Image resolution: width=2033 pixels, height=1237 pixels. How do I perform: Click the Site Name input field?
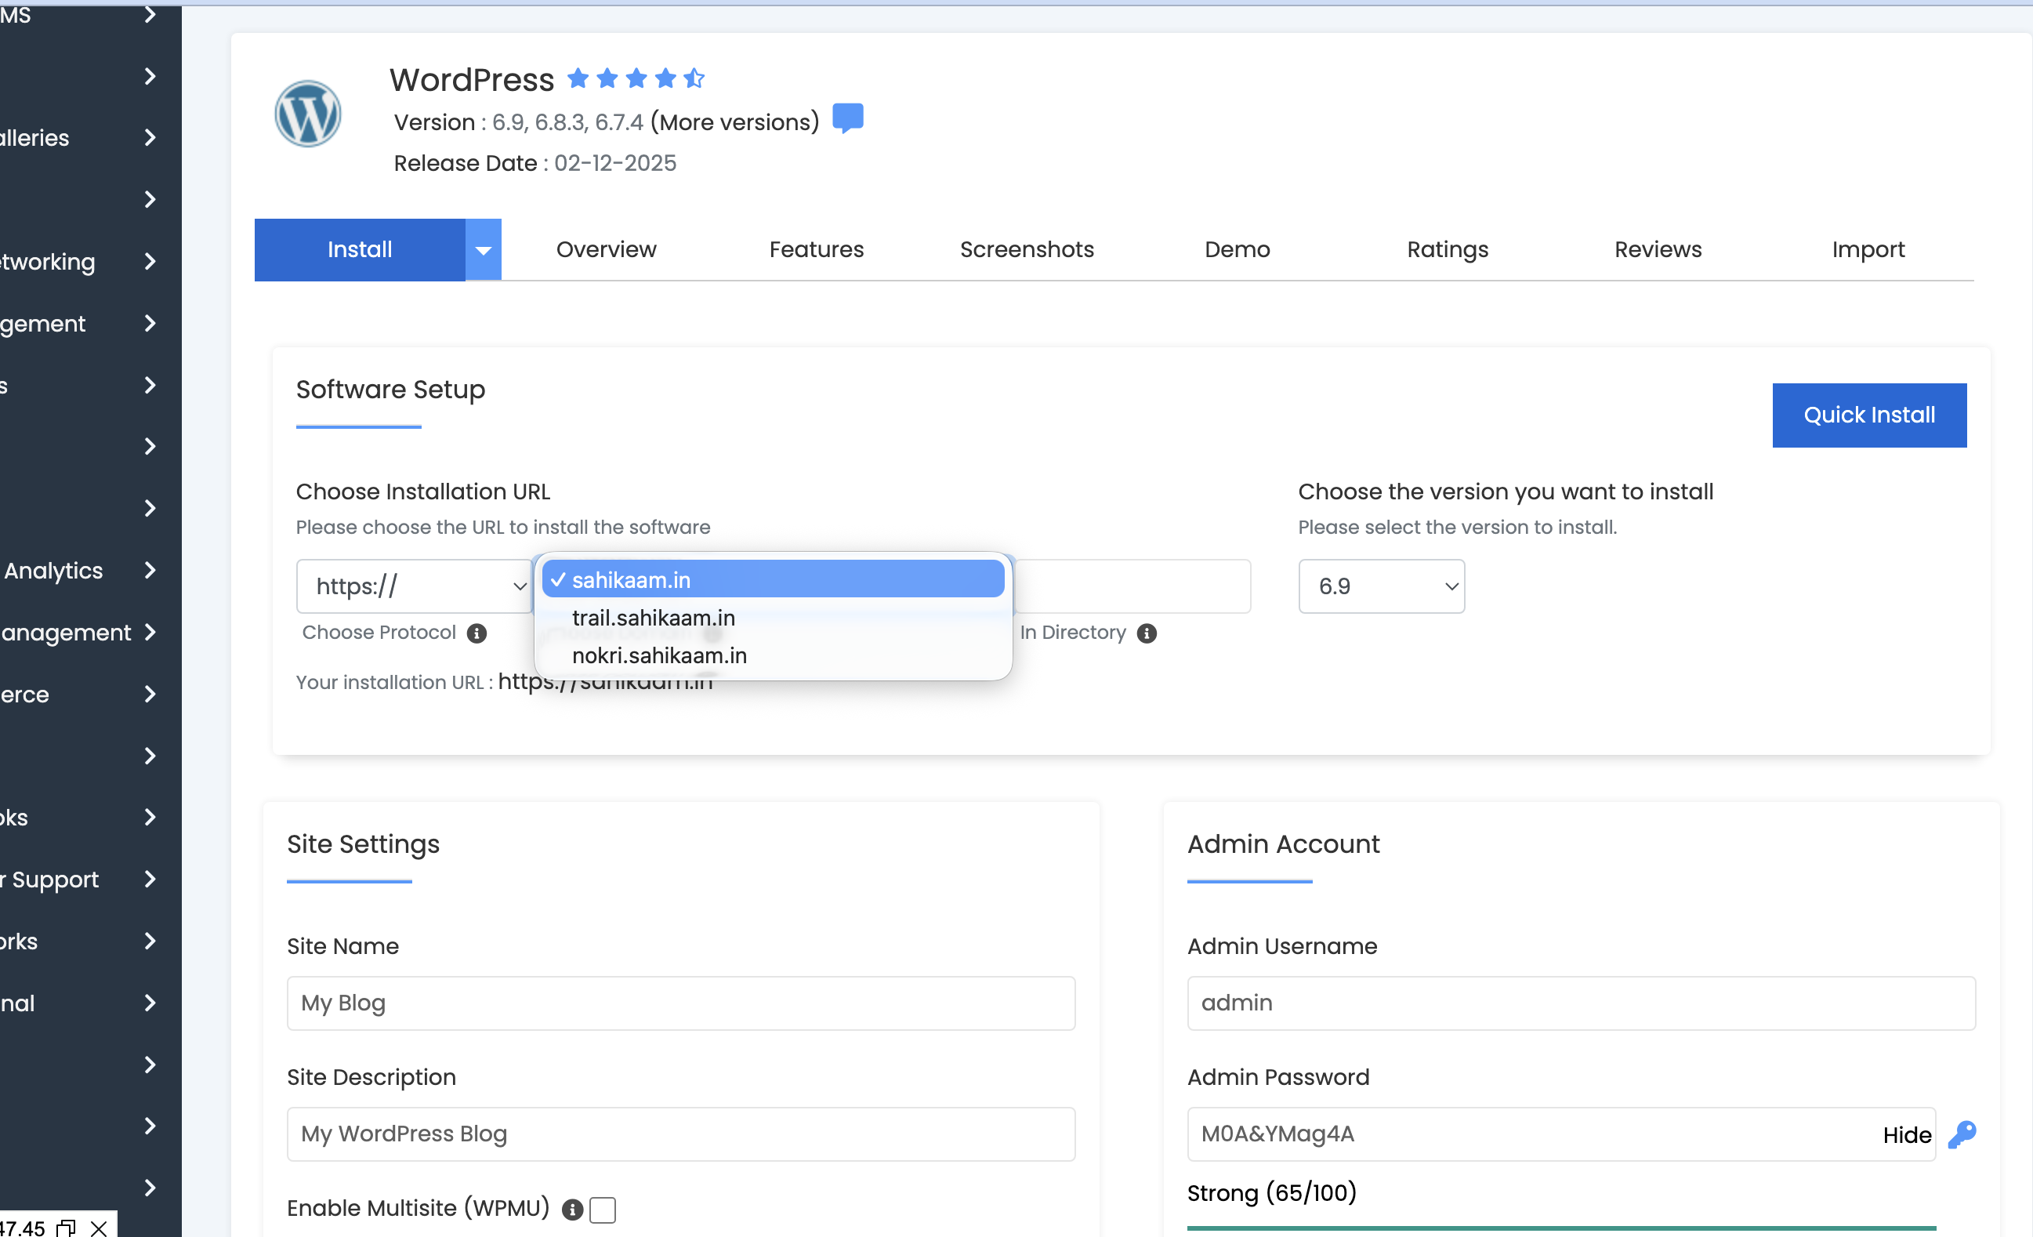click(681, 1003)
